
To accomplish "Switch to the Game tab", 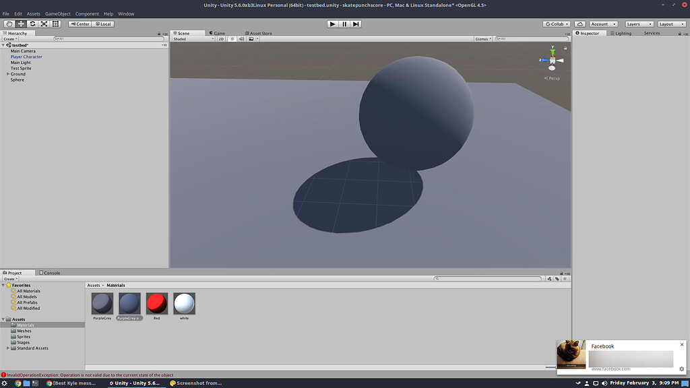I will click(x=216, y=32).
